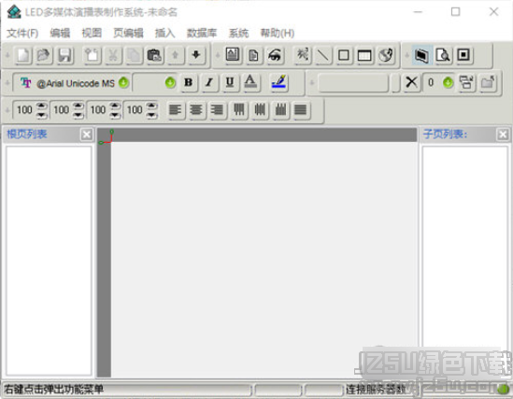Click the Paste clipboard icon
Viewport: 513px width, 399px height.
coord(154,55)
